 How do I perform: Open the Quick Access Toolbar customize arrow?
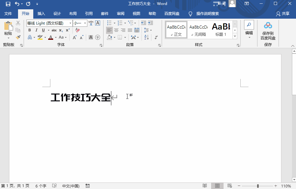(37, 4)
